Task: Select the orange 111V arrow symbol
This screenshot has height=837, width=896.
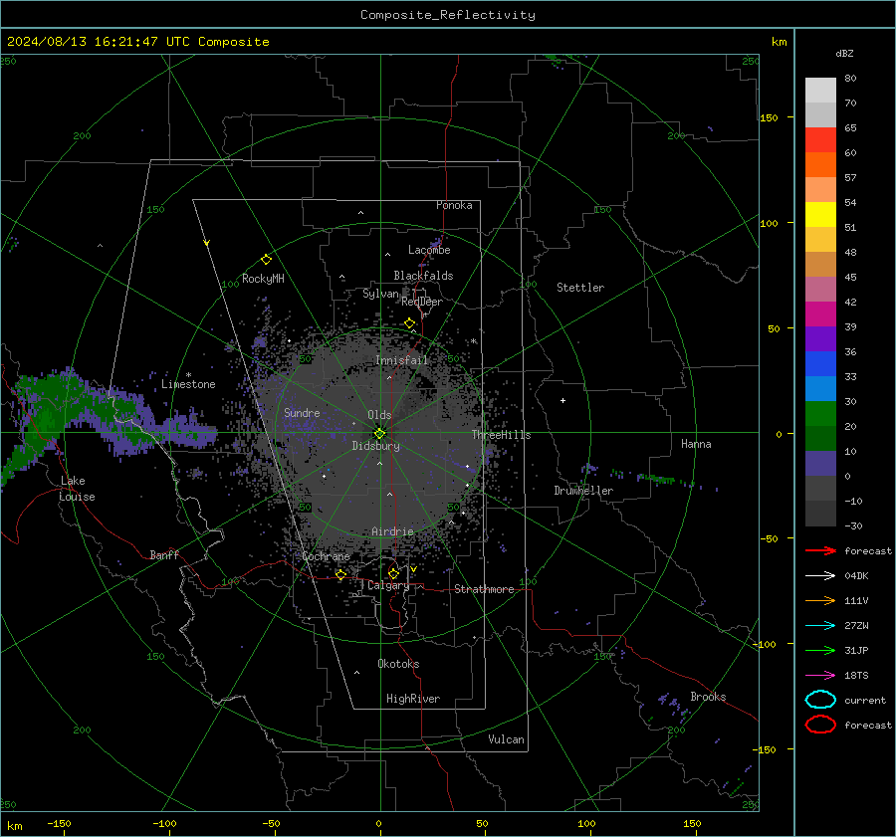Action: (x=820, y=600)
